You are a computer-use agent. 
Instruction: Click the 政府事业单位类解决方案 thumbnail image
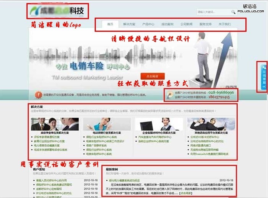[55, 124]
